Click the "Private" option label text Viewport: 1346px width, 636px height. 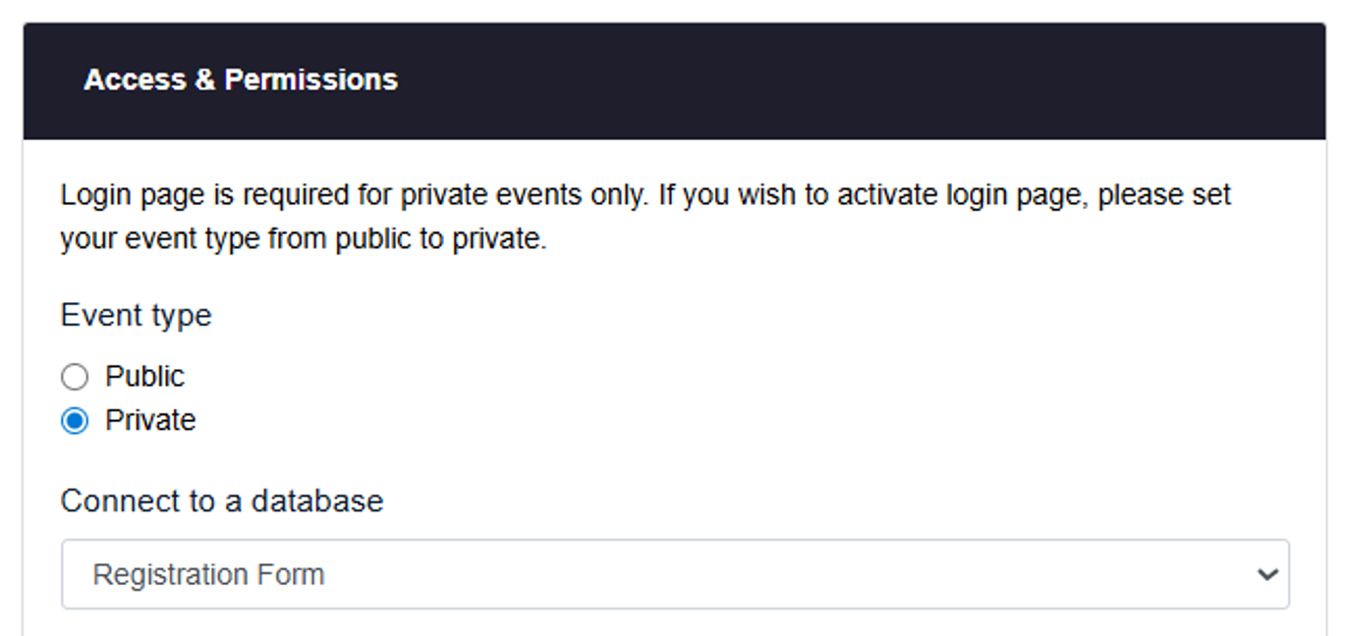click(150, 421)
